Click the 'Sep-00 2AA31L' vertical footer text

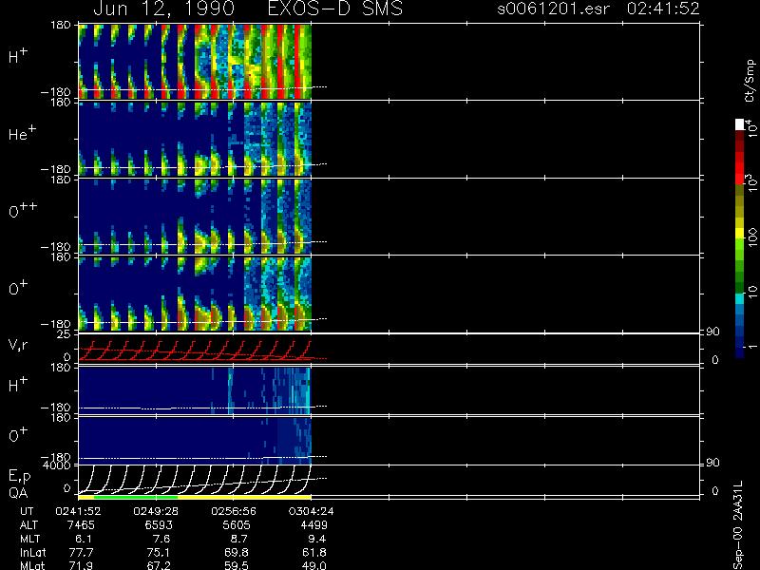[x=738, y=525]
